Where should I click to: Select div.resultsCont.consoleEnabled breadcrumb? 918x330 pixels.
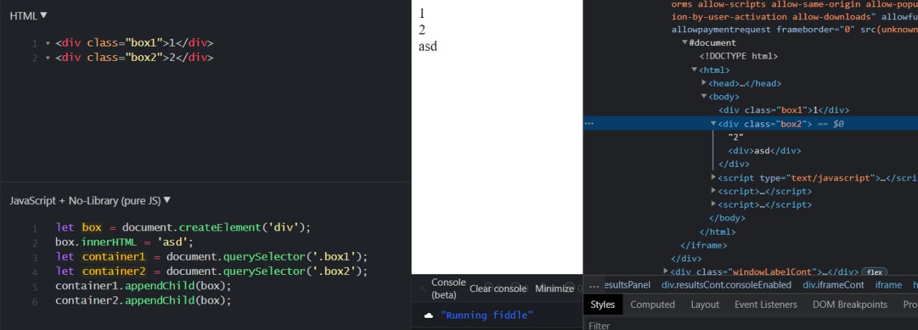coord(727,285)
